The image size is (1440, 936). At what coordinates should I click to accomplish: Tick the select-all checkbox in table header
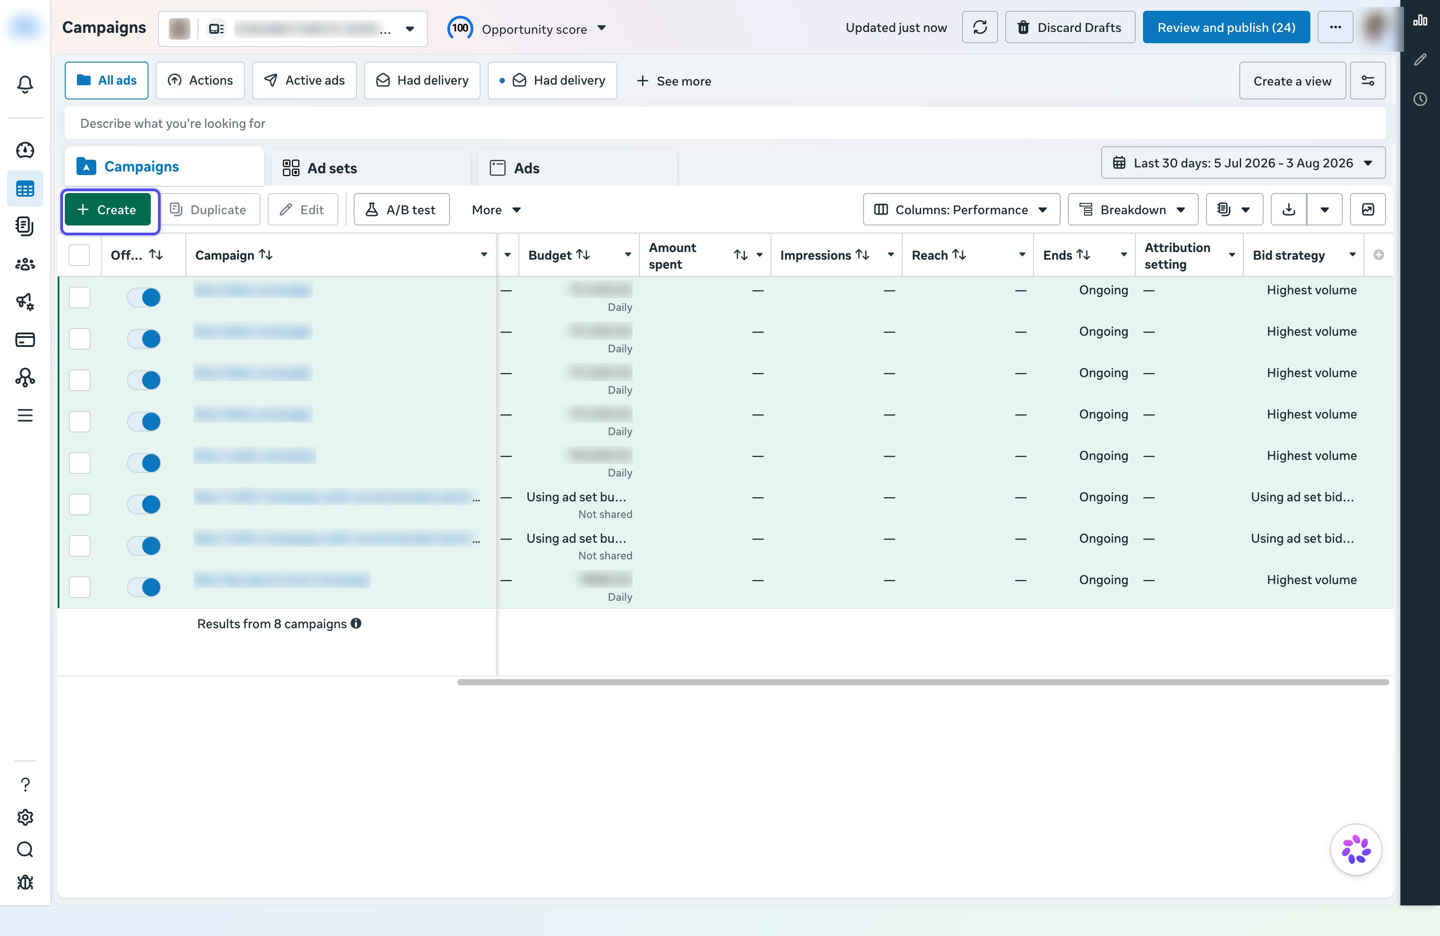tap(79, 255)
